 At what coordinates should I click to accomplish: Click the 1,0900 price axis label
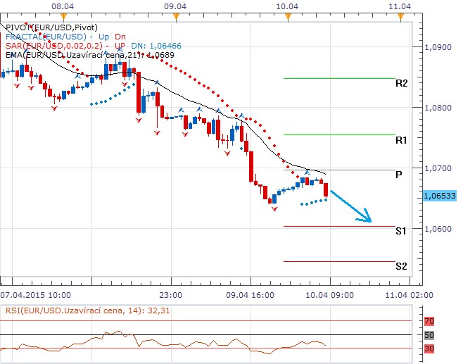(440, 47)
